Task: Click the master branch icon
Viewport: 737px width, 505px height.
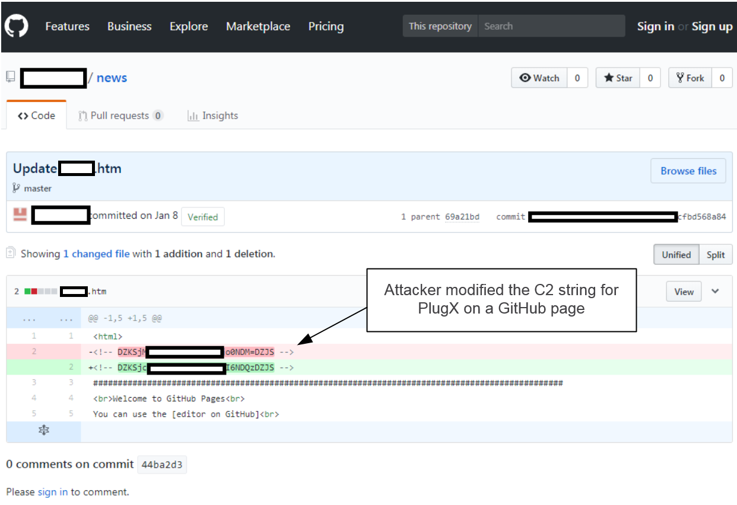Action: (x=17, y=188)
